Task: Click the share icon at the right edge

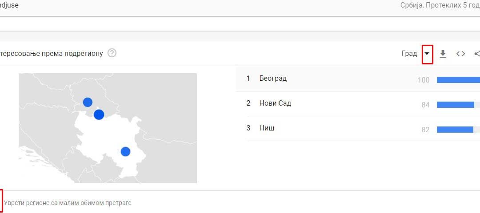Action: pyautogui.click(x=477, y=54)
